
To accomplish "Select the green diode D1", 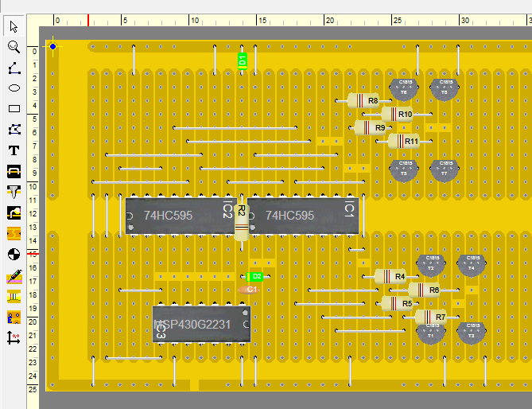I will coord(243,61).
